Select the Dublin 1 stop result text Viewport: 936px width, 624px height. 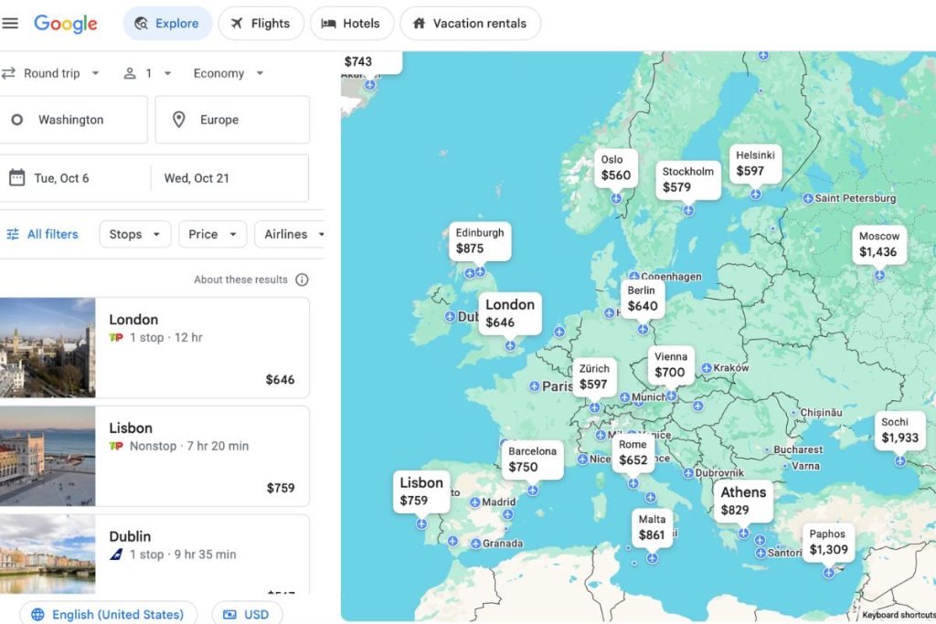point(183,555)
